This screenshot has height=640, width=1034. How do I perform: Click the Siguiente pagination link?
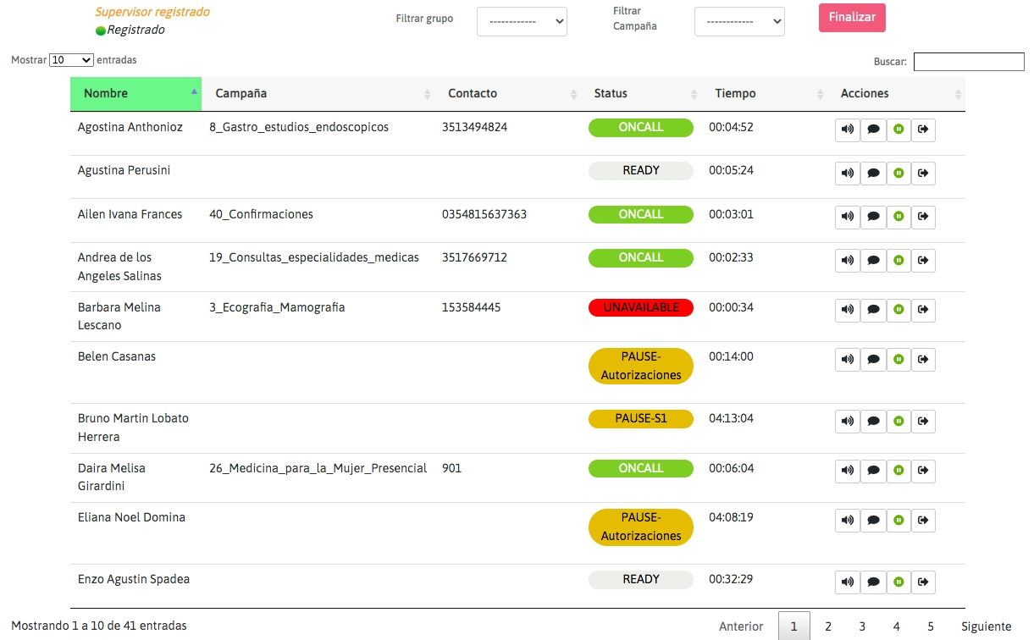(986, 626)
